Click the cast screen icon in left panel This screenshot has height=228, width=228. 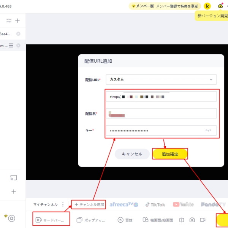pos(13,177)
